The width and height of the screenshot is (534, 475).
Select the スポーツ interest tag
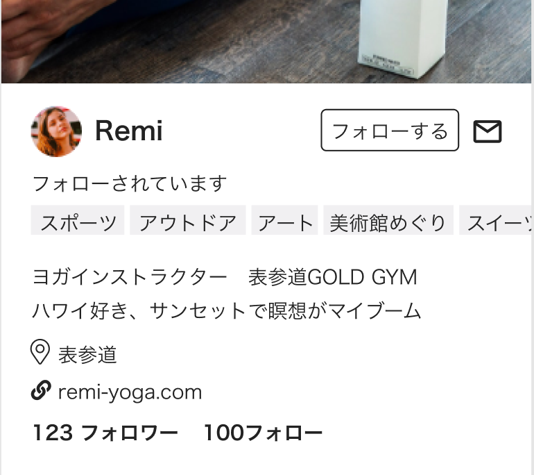click(x=78, y=220)
